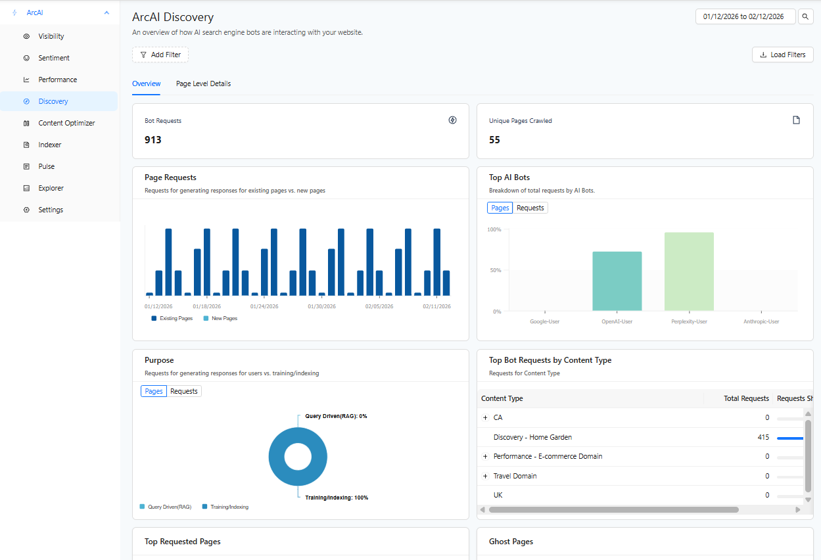Open Performance via its chart icon
This screenshot has height=560, width=821.
[x=26, y=80]
